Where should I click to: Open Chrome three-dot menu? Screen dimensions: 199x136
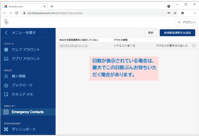click(x=195, y=13)
